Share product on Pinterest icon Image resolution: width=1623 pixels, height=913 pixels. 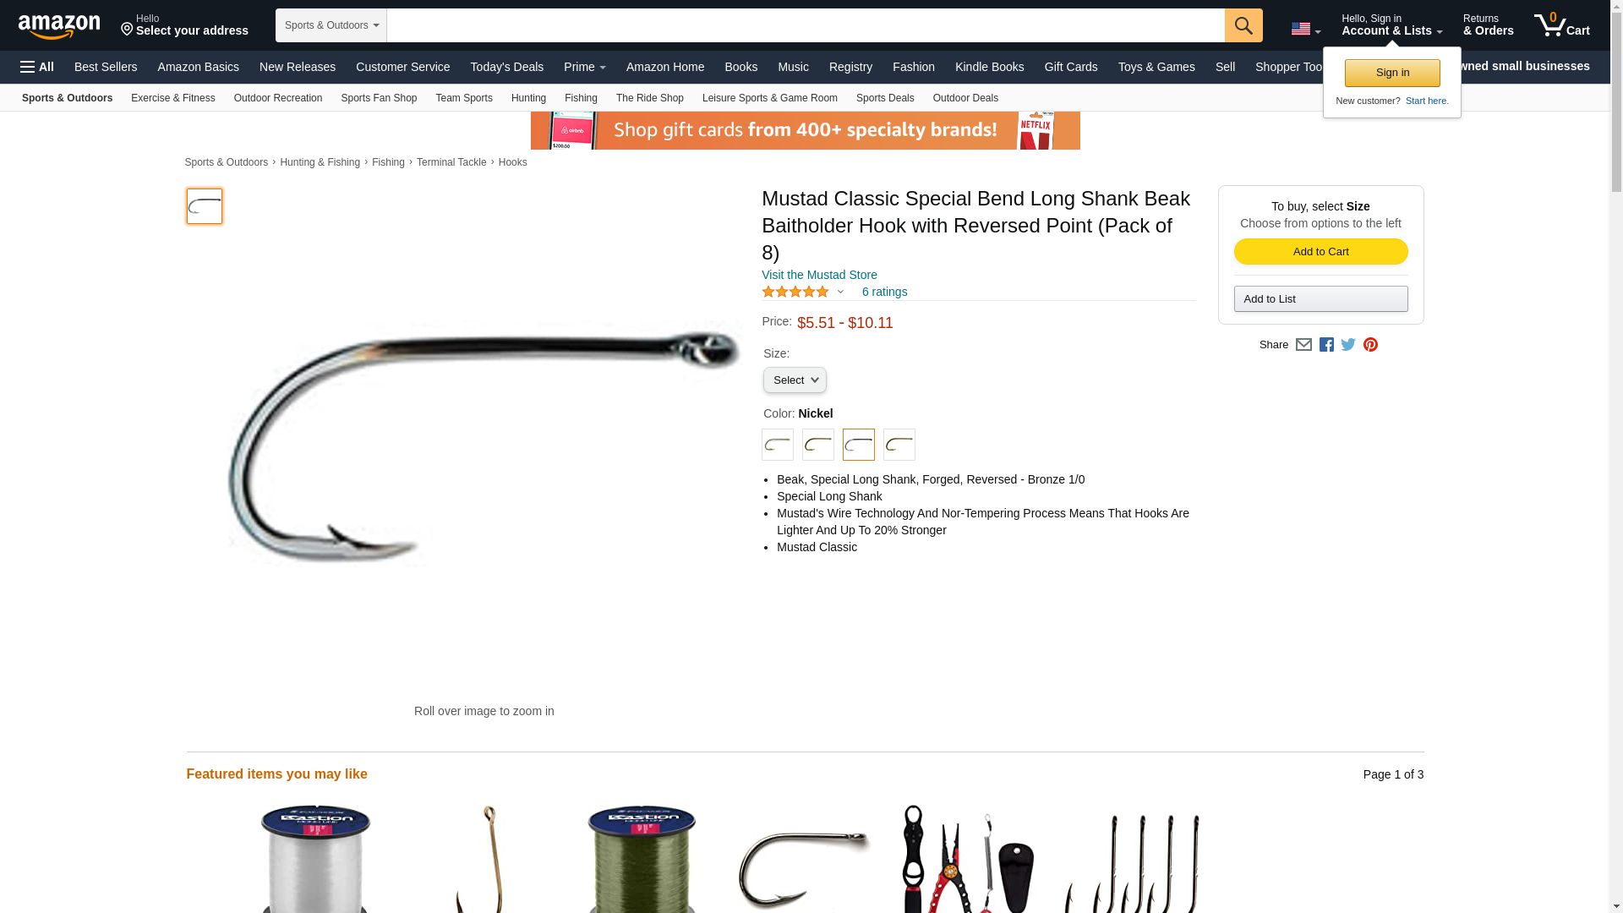[x=1370, y=345]
